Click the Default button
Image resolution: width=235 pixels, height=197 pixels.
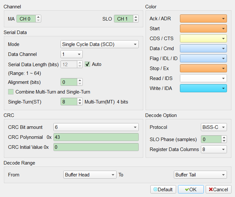[x=163, y=189]
